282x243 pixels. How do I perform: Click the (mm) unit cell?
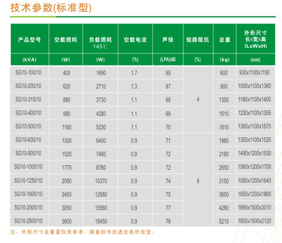[x=256, y=60]
